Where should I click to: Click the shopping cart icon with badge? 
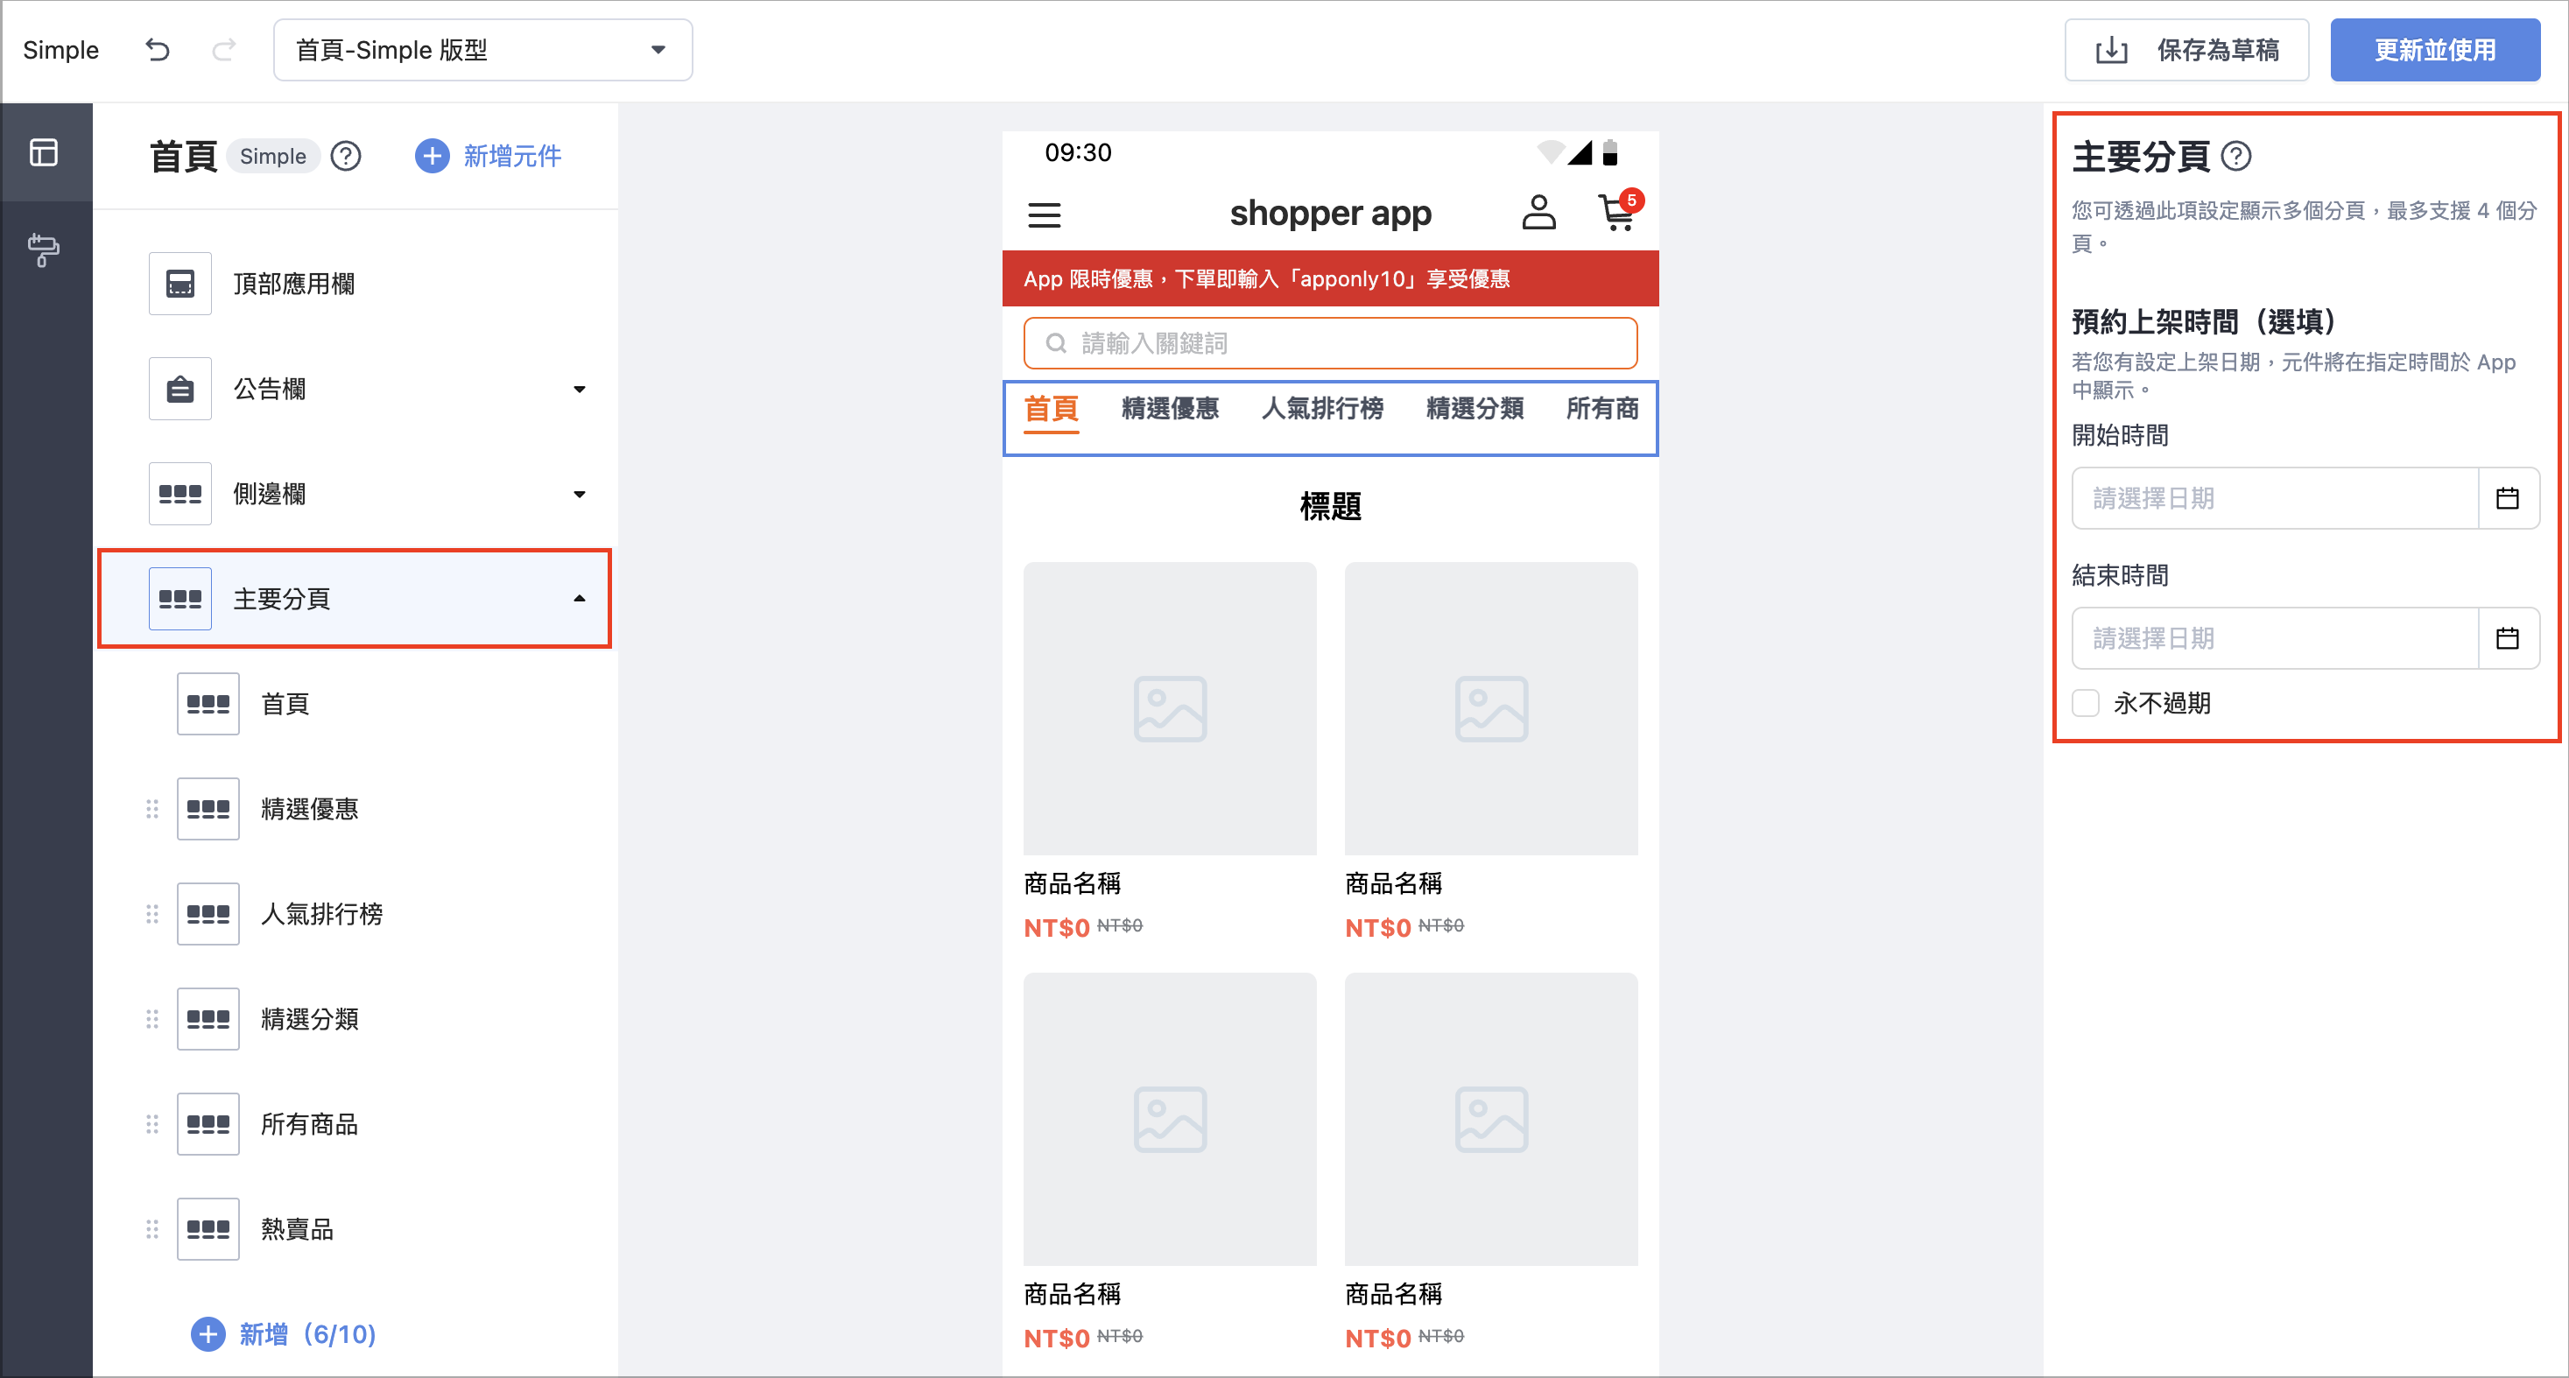tap(1620, 210)
